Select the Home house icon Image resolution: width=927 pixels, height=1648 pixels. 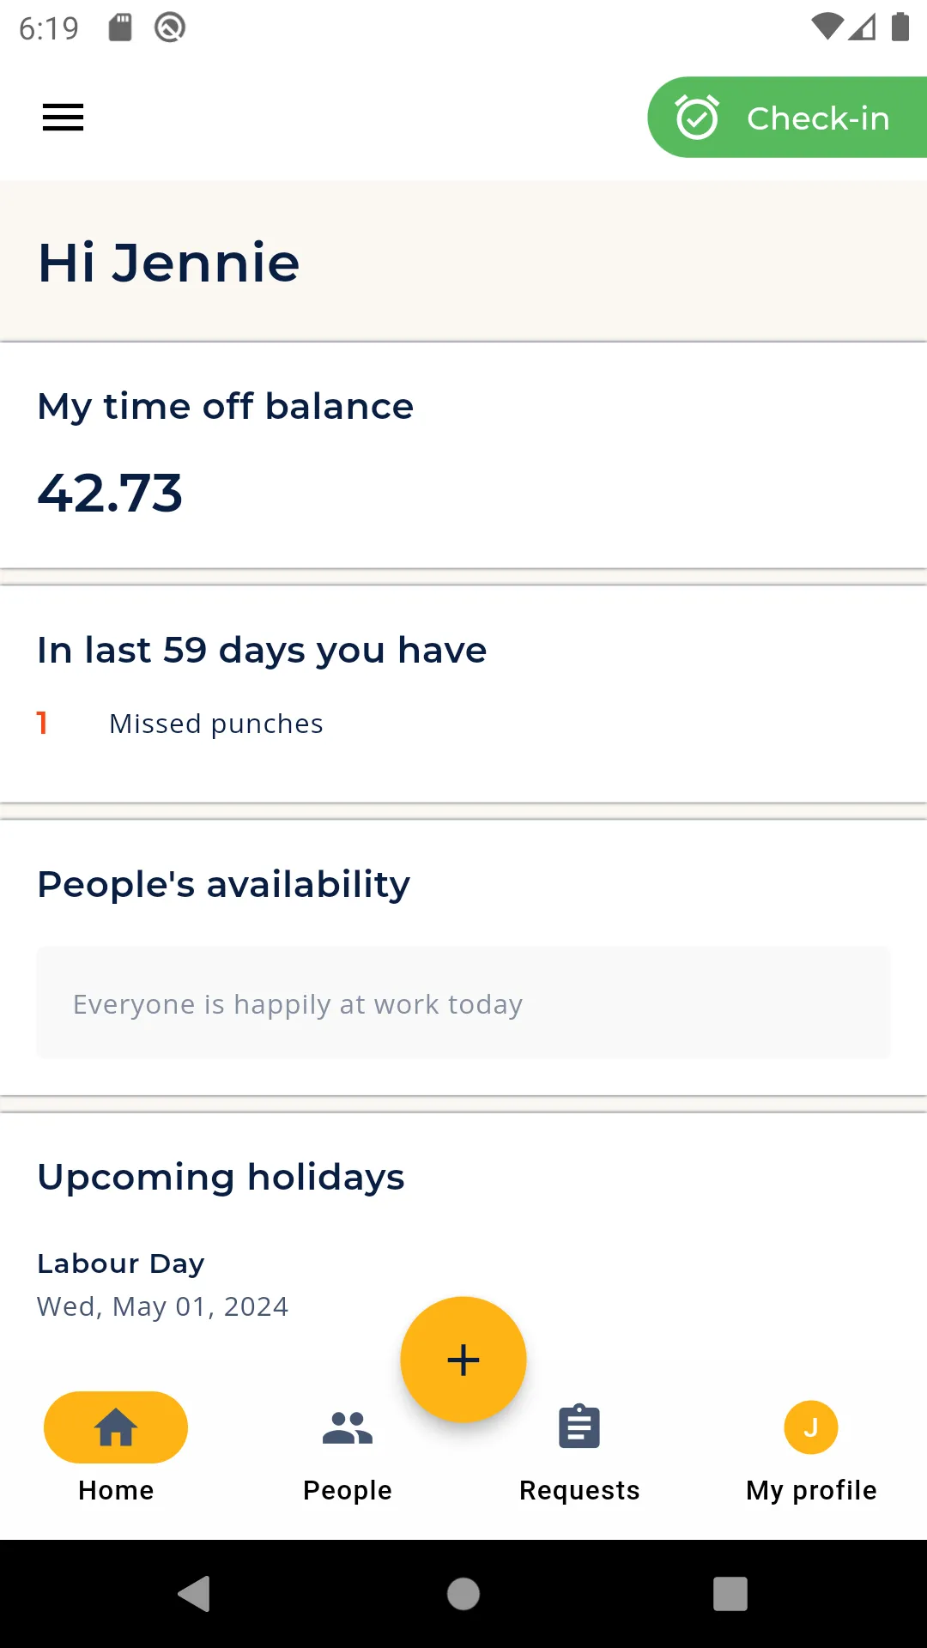[116, 1427]
